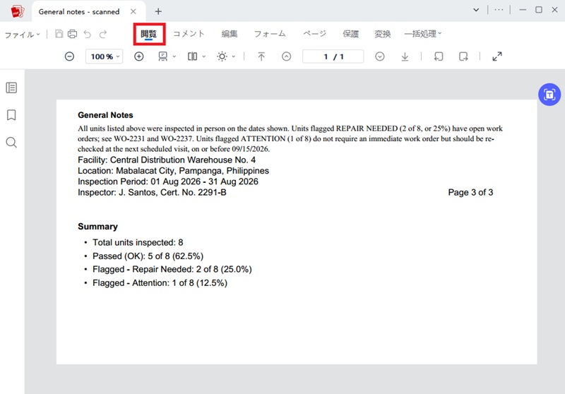Zoom out with the minus button
This screenshot has height=394, width=565.
[x=69, y=56]
